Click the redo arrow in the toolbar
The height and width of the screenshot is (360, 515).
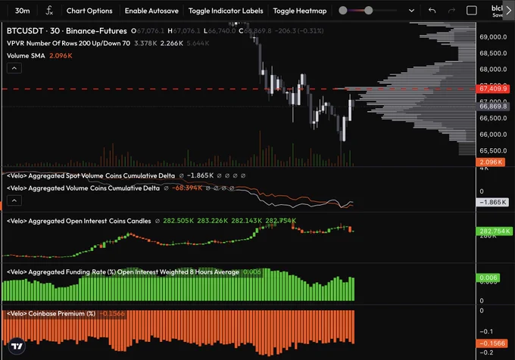[x=451, y=11]
